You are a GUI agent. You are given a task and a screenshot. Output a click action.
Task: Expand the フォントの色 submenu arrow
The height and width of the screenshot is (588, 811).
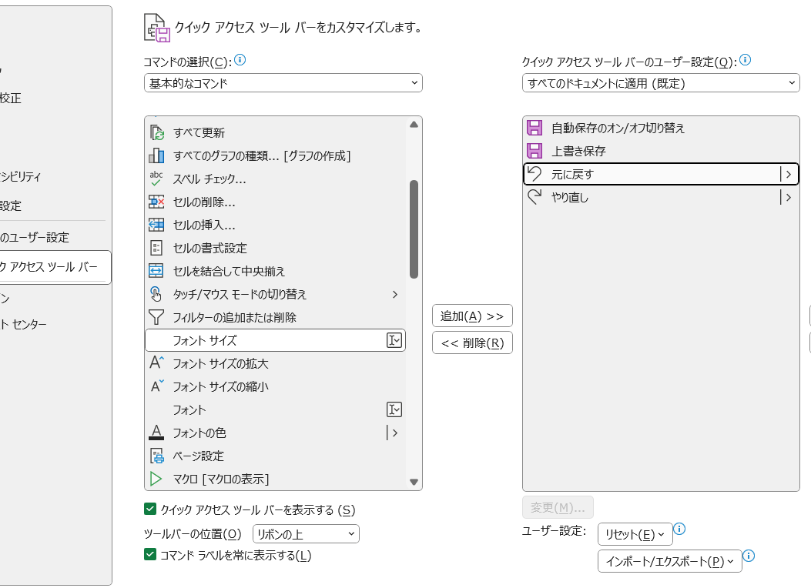point(394,433)
